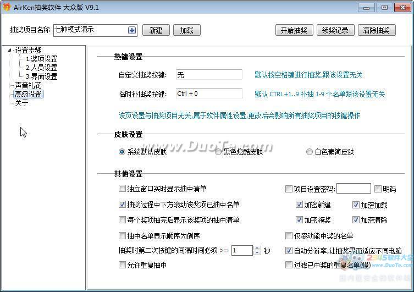Image resolution: width=414 pixels, height=292 pixels.
Task: Uncheck the 加密清除 checkbox
Action: point(356,219)
